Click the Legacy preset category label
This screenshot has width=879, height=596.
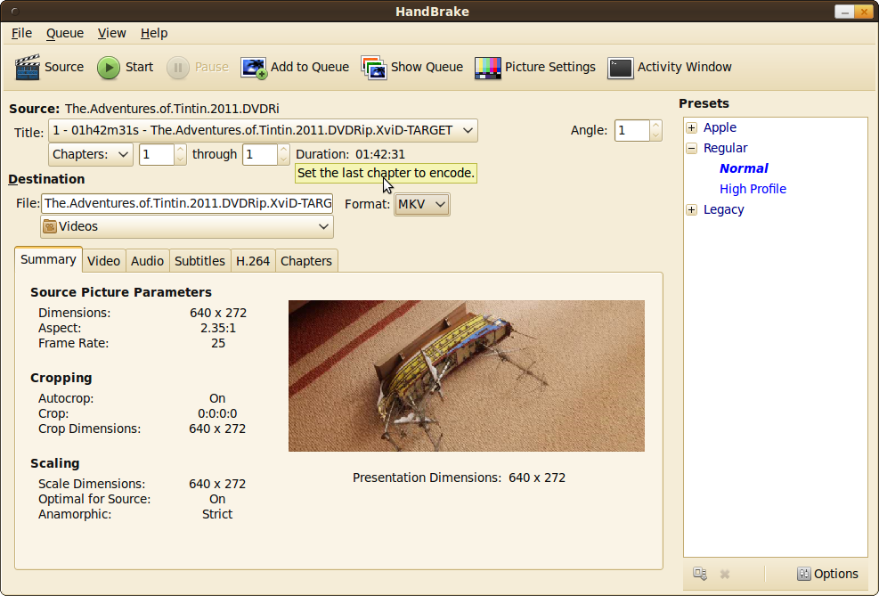724,209
